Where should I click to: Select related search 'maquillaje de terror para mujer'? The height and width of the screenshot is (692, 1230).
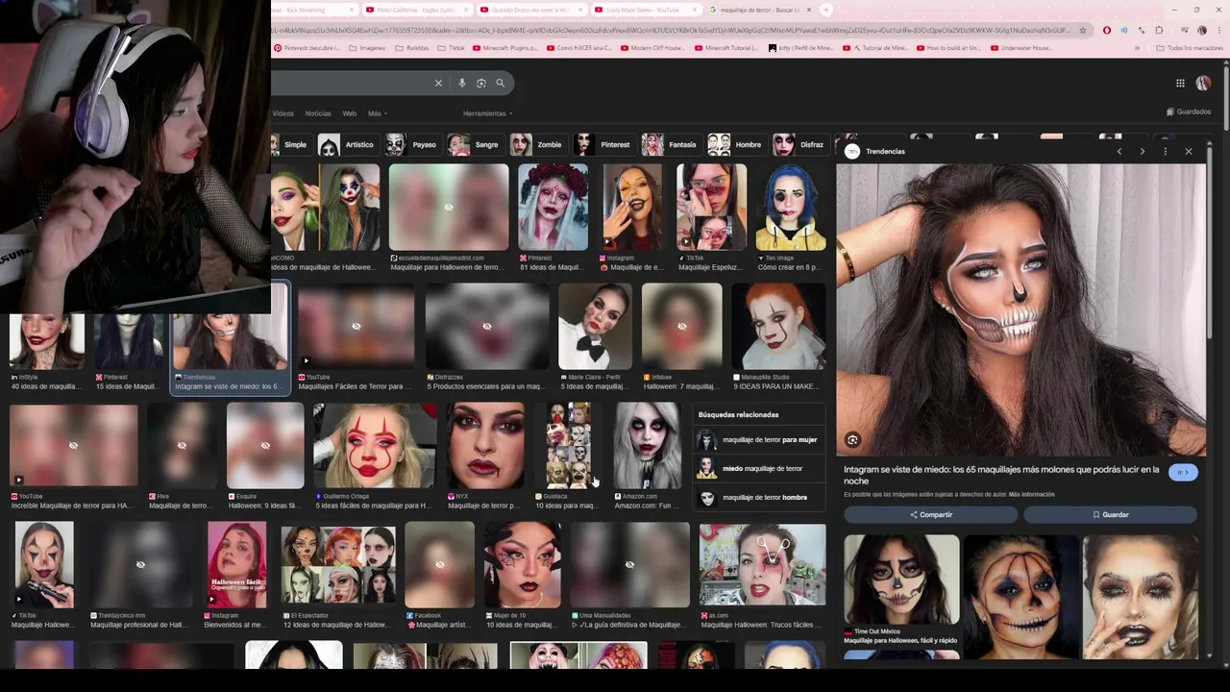point(758,440)
